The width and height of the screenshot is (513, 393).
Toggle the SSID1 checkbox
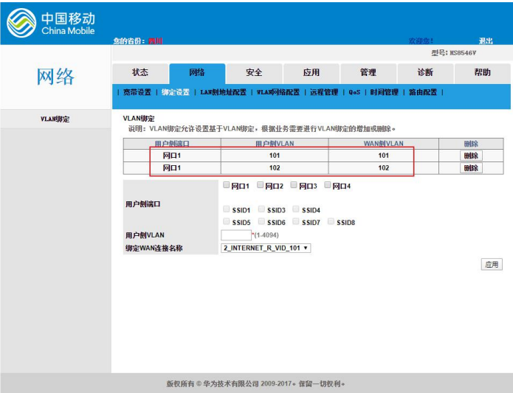click(227, 209)
